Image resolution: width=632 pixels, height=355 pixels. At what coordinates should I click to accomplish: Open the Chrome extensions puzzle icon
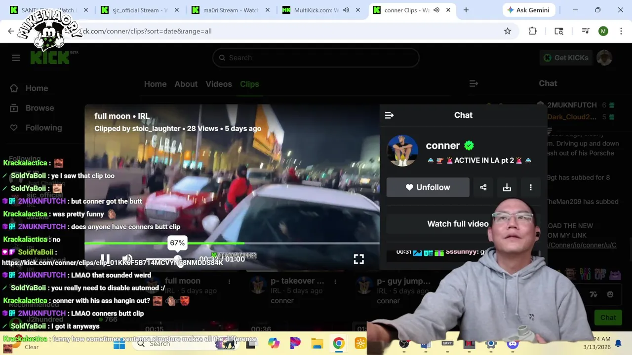coord(532,31)
